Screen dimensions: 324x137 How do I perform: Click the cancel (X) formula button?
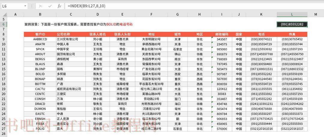pos(40,6)
